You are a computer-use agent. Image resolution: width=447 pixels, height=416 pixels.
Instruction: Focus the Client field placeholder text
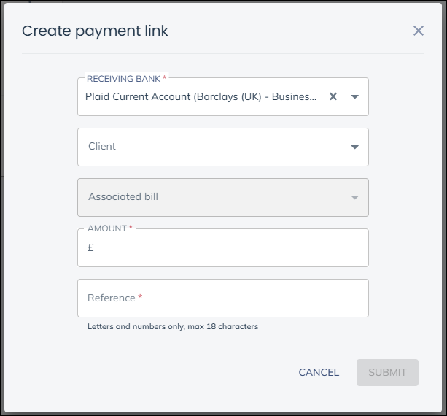102,146
